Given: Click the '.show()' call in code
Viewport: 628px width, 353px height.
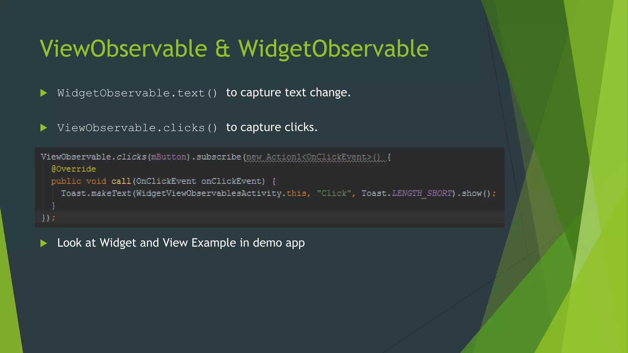Looking at the screenshot, I should pyautogui.click(x=474, y=193).
